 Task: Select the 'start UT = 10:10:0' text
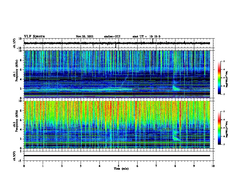tap(146, 36)
